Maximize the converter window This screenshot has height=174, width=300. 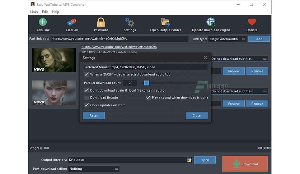pyautogui.click(x=252, y=4)
